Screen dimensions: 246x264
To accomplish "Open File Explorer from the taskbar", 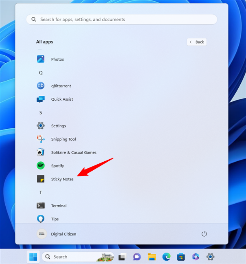I will pos(152,257).
